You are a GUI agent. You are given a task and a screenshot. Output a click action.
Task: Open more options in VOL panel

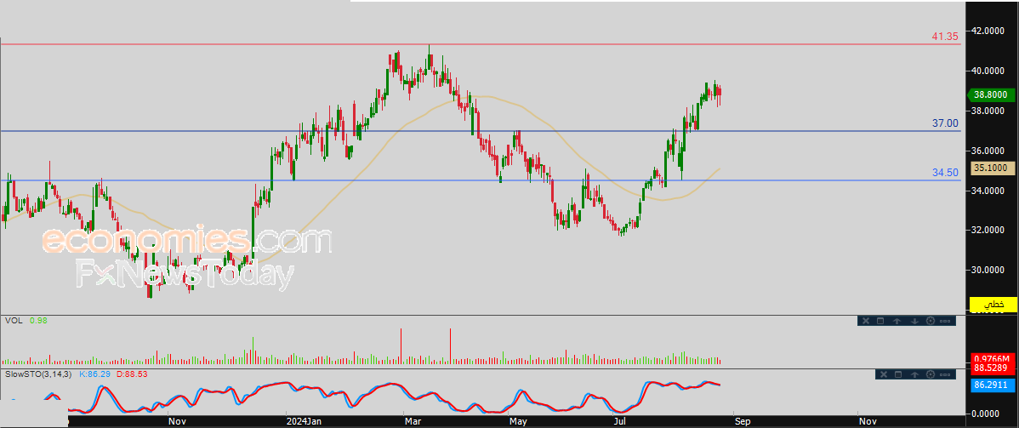(x=945, y=321)
